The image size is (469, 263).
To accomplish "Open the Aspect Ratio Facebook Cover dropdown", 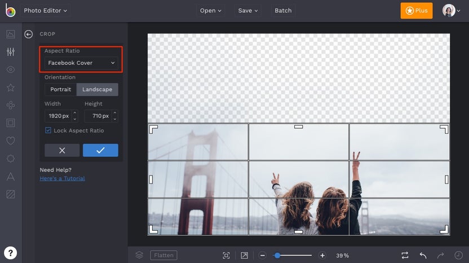I will [81, 63].
